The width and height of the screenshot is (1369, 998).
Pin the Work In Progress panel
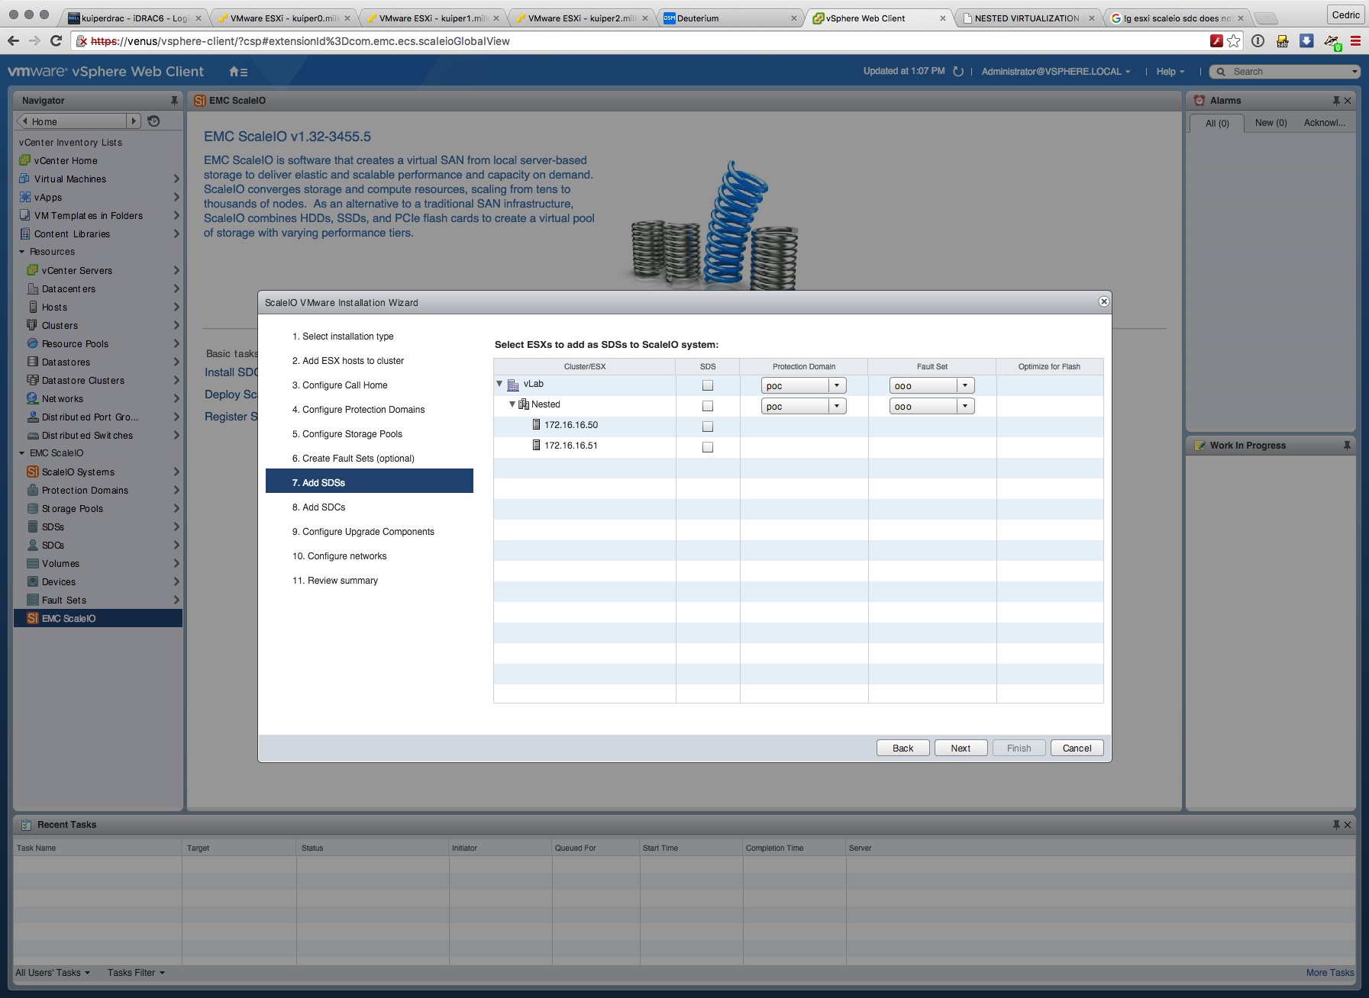(x=1347, y=446)
